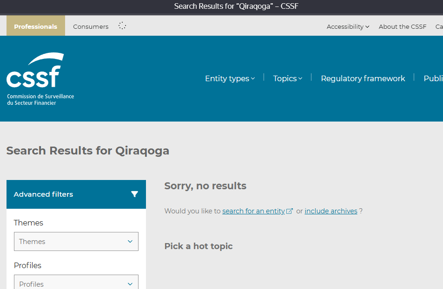Open the Accessibility dropdown menu
The image size is (443, 289).
(345, 27)
